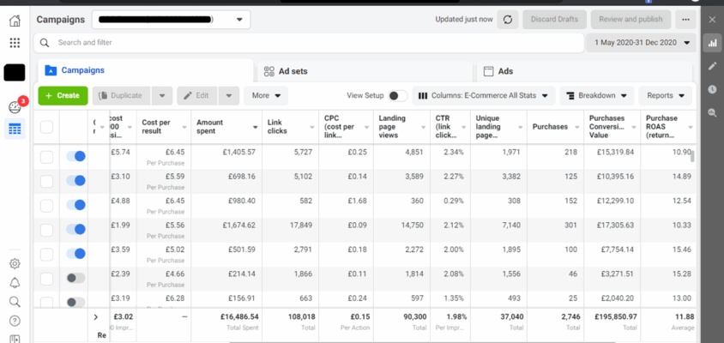Click the Ads window icon
Screen dimensions: 724x343
coord(488,71)
